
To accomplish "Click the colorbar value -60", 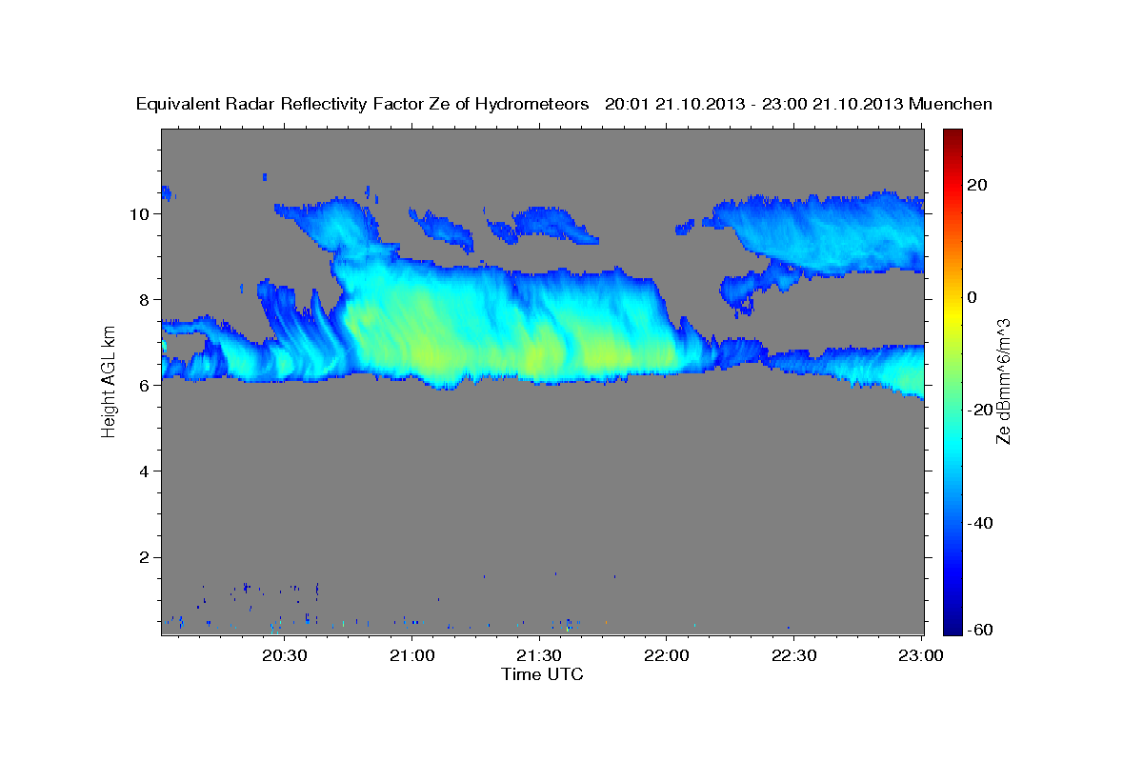I will (x=980, y=629).
